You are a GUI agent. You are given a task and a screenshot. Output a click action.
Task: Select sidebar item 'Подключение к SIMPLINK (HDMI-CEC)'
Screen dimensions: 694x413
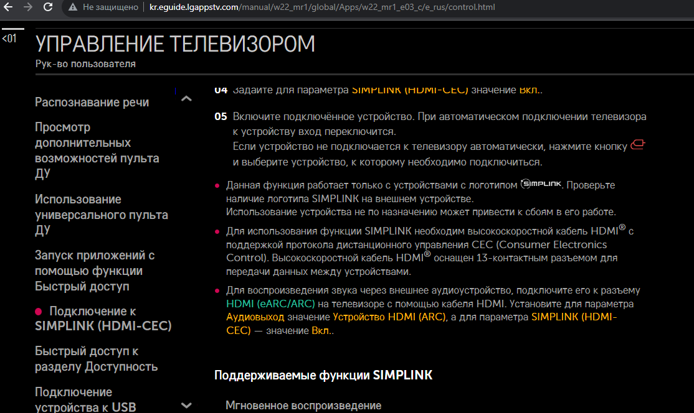(x=103, y=318)
